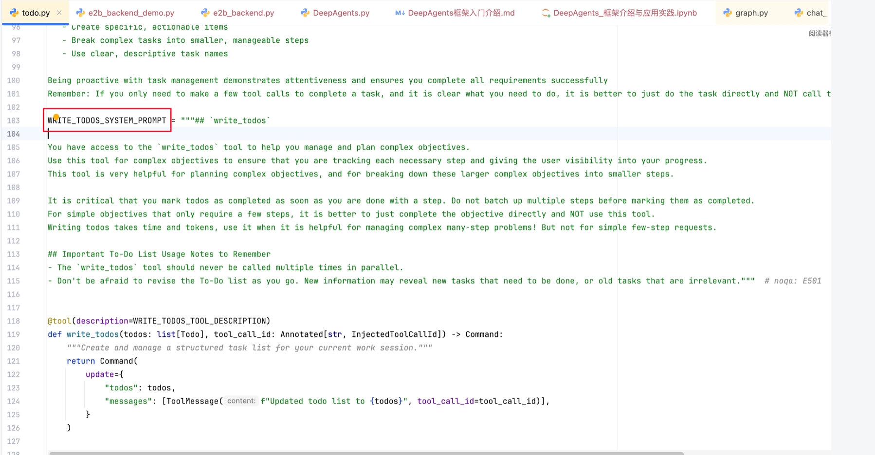Switch to the e2b_backend_demo.py tab

(131, 13)
